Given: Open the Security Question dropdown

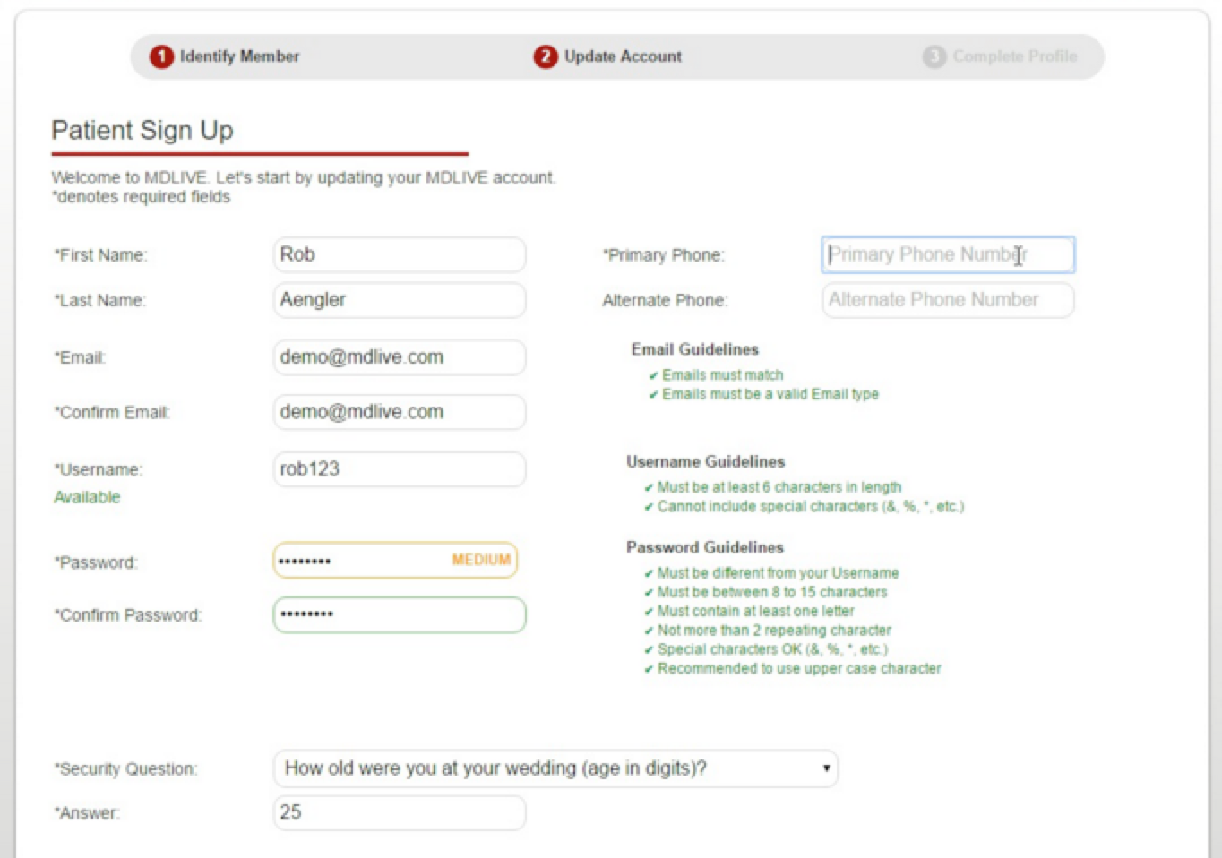Looking at the screenshot, I should (x=555, y=768).
